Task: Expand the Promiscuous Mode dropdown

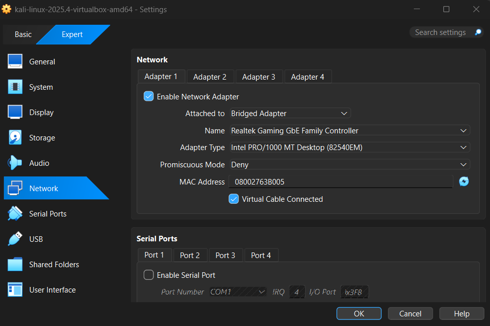Action: (350, 164)
